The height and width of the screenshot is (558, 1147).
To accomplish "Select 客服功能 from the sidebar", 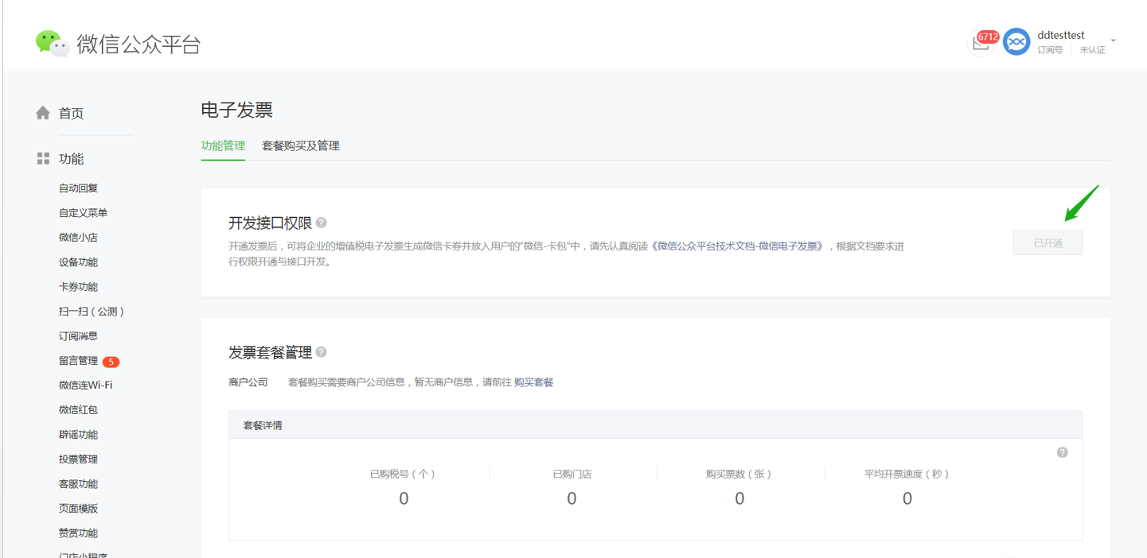I will click(78, 484).
